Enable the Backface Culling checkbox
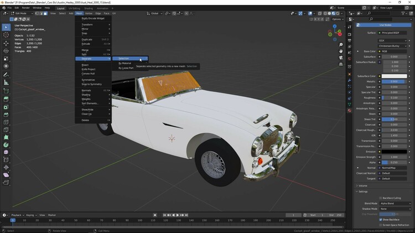The image size is (415, 233). click(381, 198)
